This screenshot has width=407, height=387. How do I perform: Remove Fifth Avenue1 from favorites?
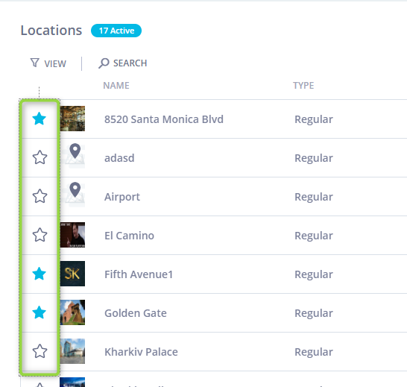click(x=40, y=274)
